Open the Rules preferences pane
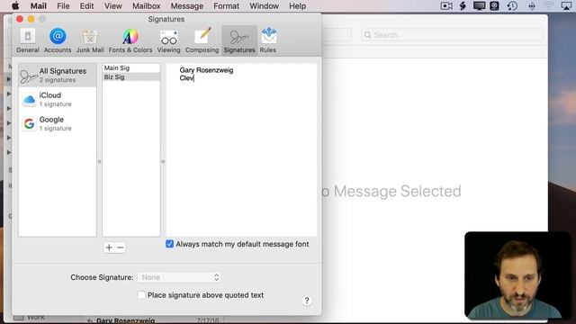Image resolution: width=576 pixels, height=324 pixels. point(268,40)
